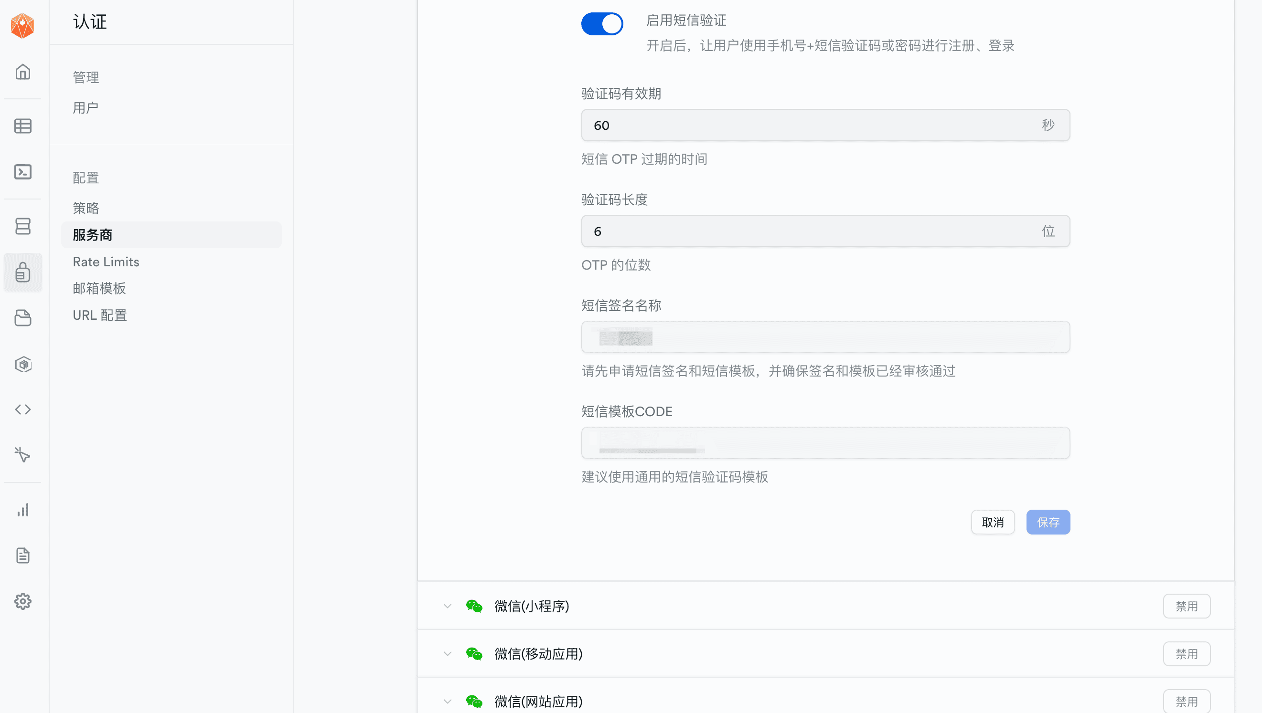Focus the 验证码有效期 input field
The image size is (1262, 713).
click(825, 125)
